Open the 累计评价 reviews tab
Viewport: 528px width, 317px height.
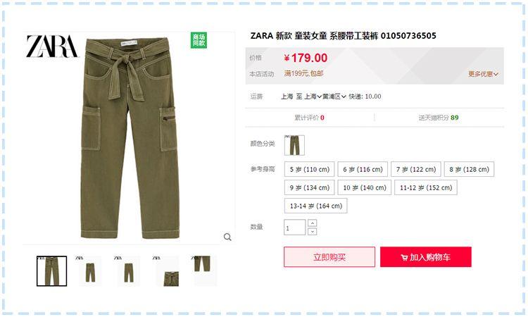tap(309, 118)
